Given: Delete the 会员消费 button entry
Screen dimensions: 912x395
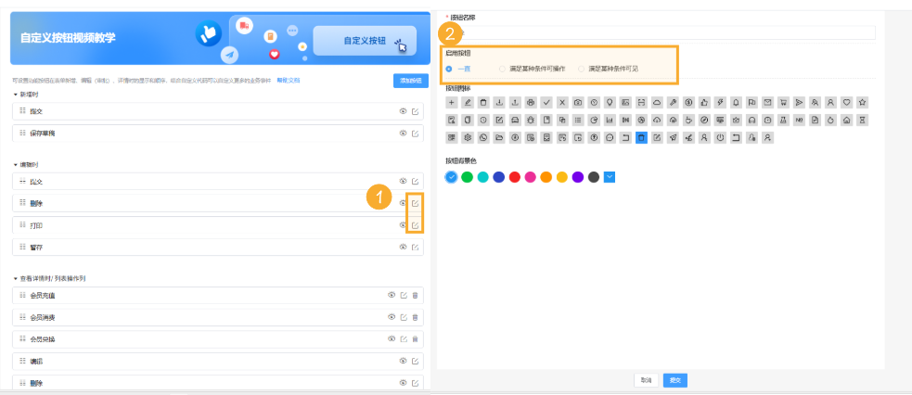Looking at the screenshot, I should pyautogui.click(x=416, y=317).
